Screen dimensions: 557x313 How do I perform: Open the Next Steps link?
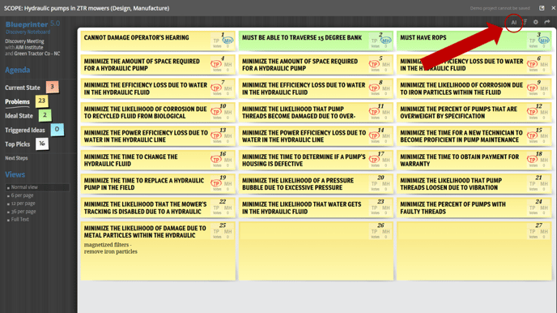(16, 158)
